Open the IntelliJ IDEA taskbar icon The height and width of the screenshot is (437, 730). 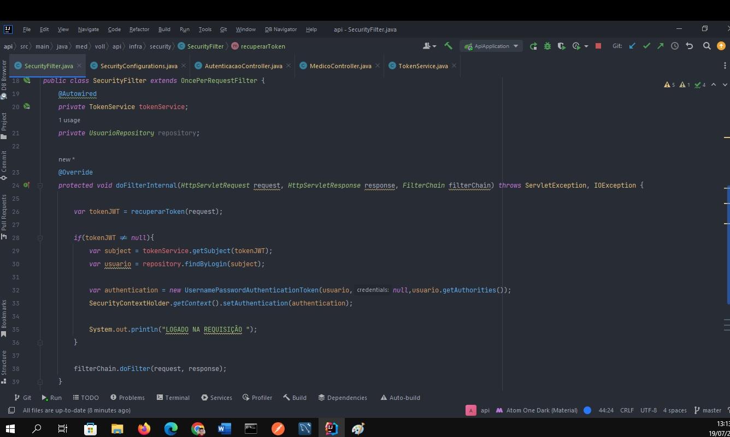point(331,429)
